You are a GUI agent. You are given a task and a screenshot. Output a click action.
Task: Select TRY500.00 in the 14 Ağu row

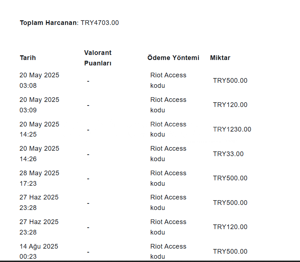pos(230,252)
